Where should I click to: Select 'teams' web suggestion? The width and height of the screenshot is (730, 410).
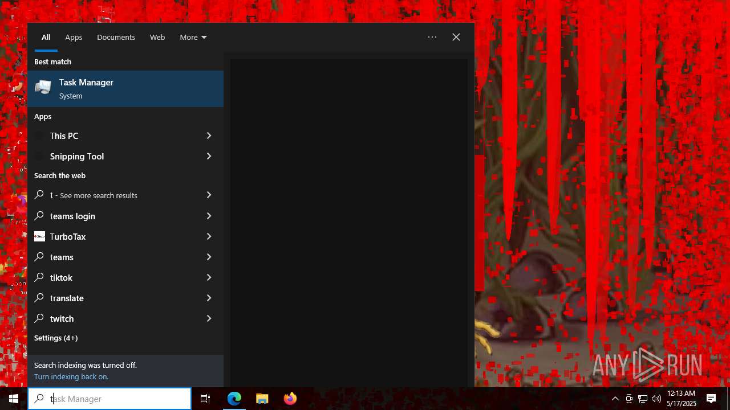[111, 257]
